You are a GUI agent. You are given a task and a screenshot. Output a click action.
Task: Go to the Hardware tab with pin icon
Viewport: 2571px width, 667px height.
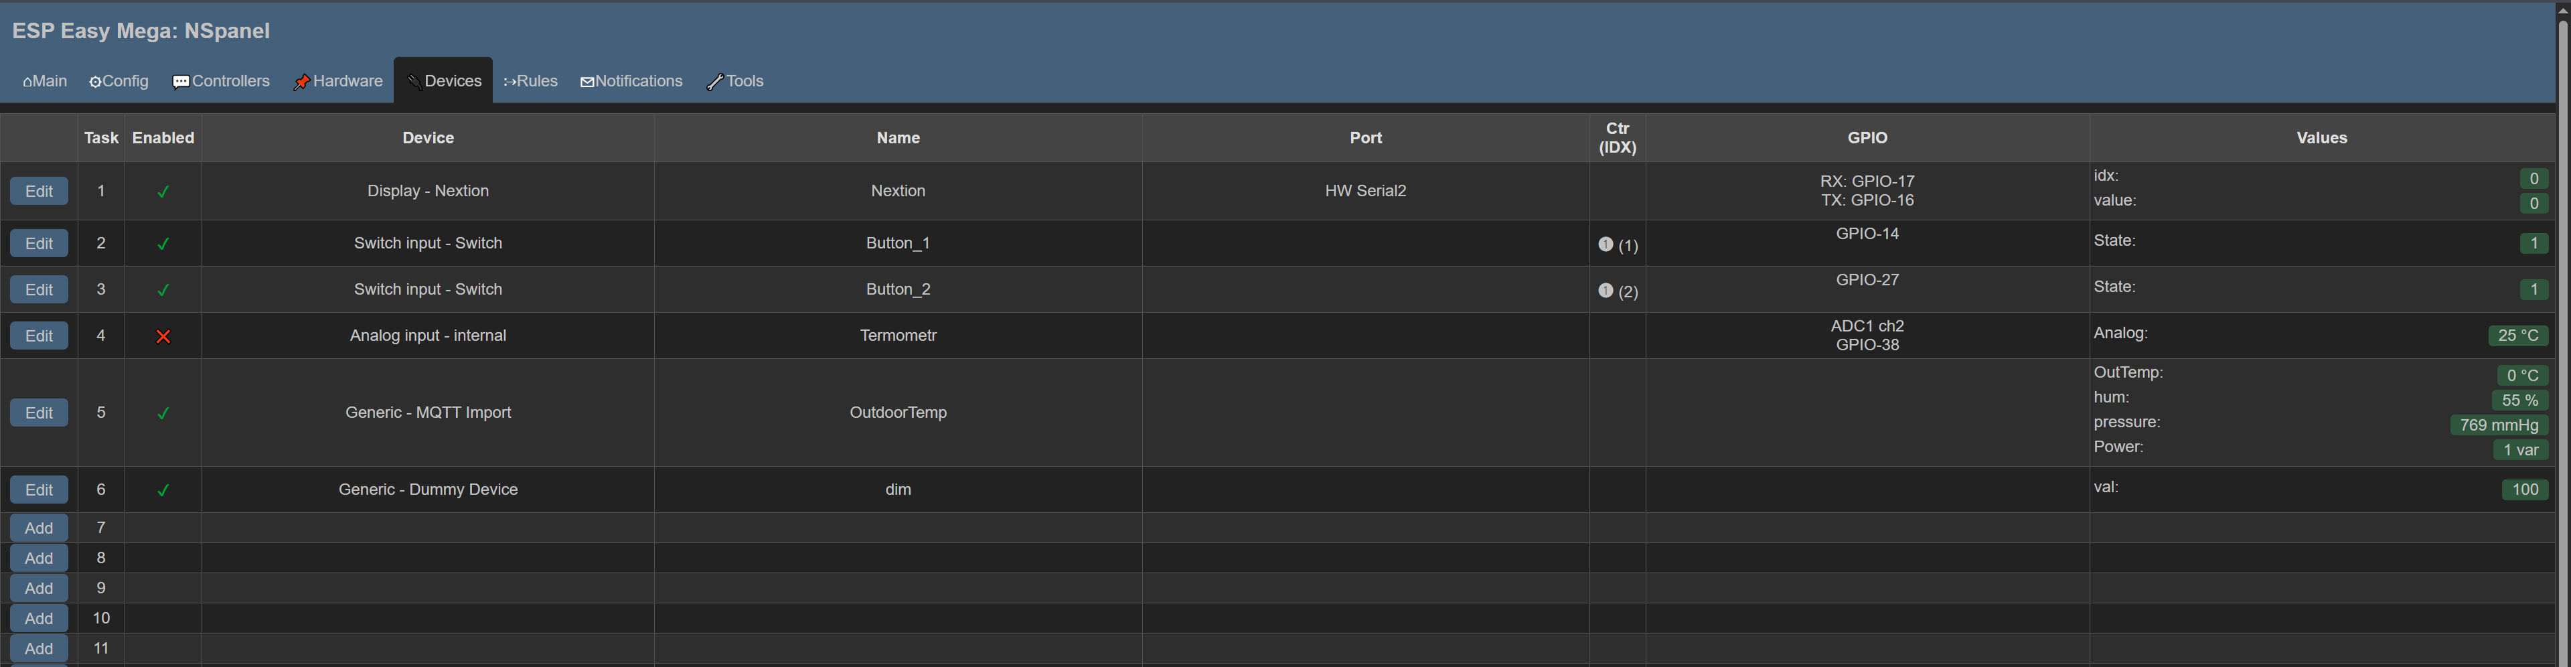337,81
